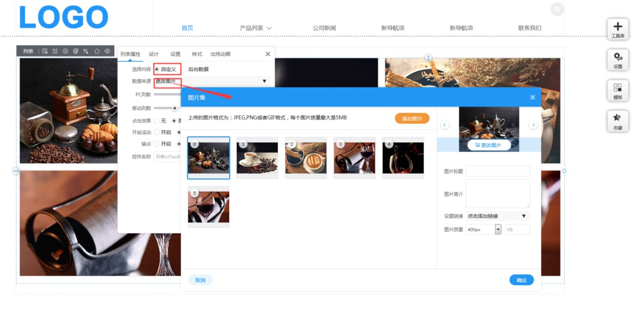Toggle eye visibility icon in list toolbar
Viewport: 632px width, 317px height.
point(107,51)
